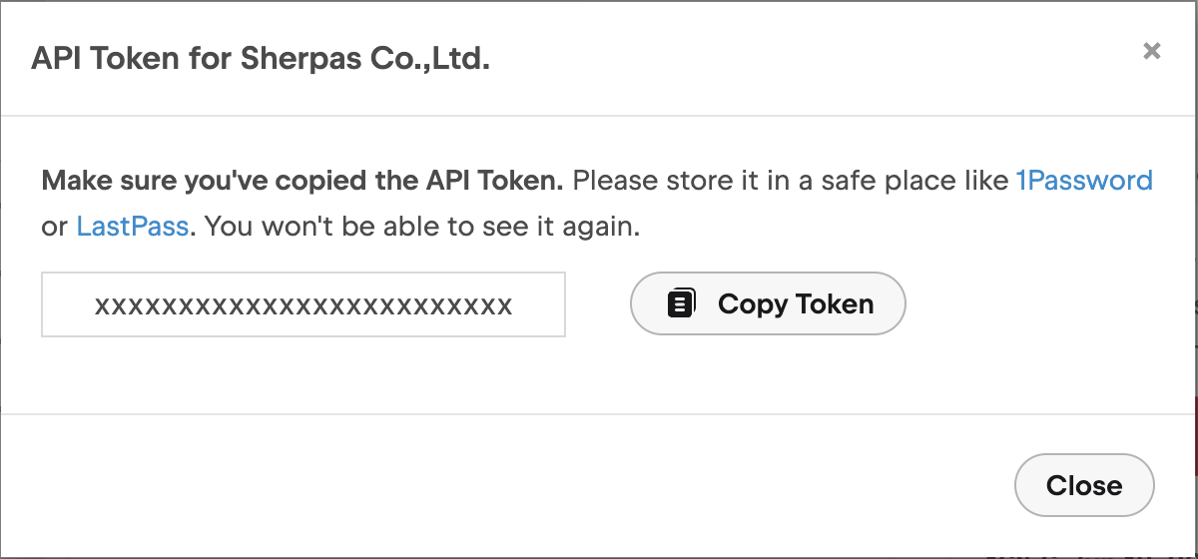Click the 'You won't be able to see it again' sentence
Viewport: 1198px width, 559px height.
(x=421, y=227)
